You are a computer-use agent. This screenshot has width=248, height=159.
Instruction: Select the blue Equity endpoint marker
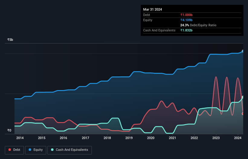(x=243, y=51)
